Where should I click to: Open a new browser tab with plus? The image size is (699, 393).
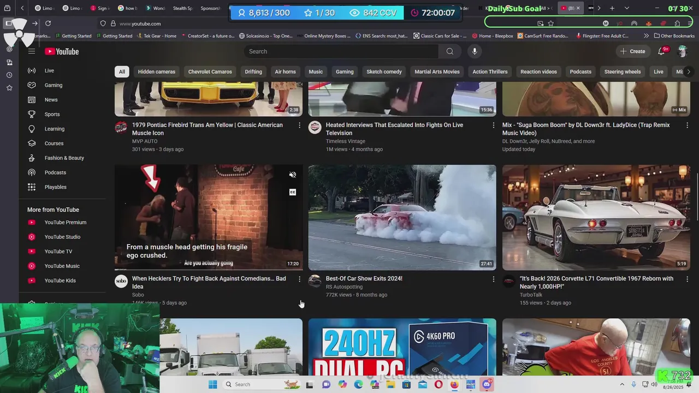point(612,8)
